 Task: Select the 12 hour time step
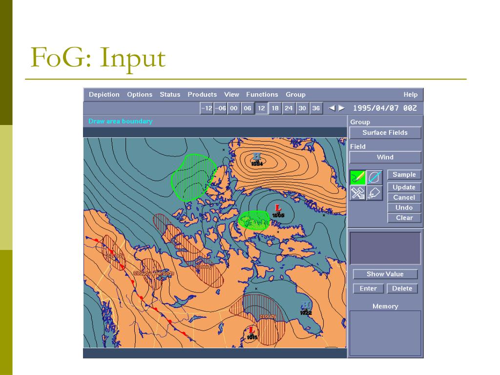262,108
